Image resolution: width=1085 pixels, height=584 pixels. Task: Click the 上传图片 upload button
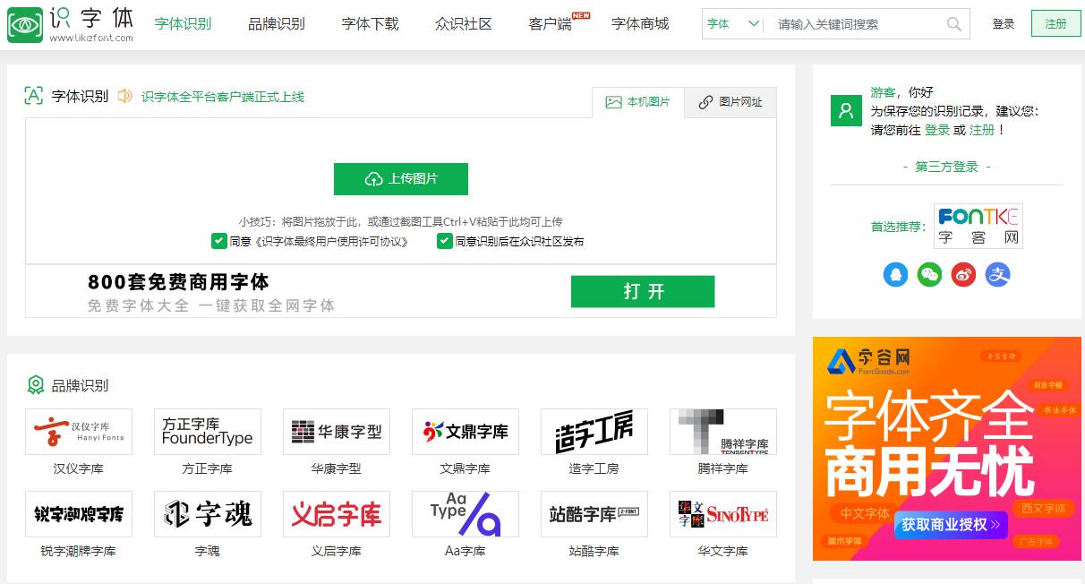tap(401, 179)
